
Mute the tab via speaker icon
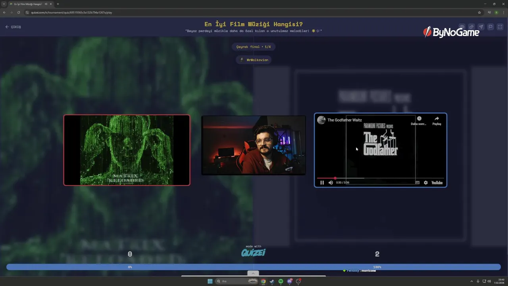point(46,4)
